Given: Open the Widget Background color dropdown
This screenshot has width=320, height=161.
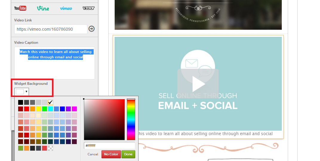Looking at the screenshot, I should tap(21, 92).
